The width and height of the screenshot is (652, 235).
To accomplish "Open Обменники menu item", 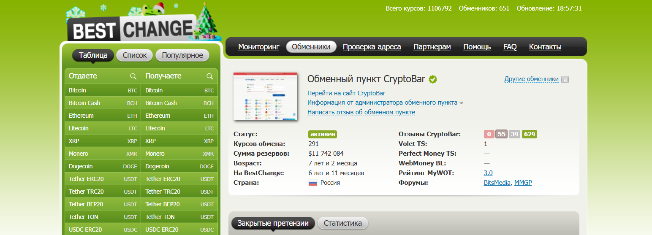I will 311,47.
